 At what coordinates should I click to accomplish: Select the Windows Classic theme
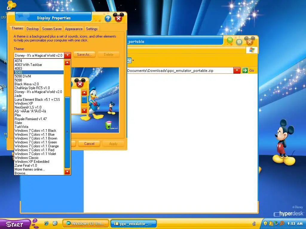[39, 158]
